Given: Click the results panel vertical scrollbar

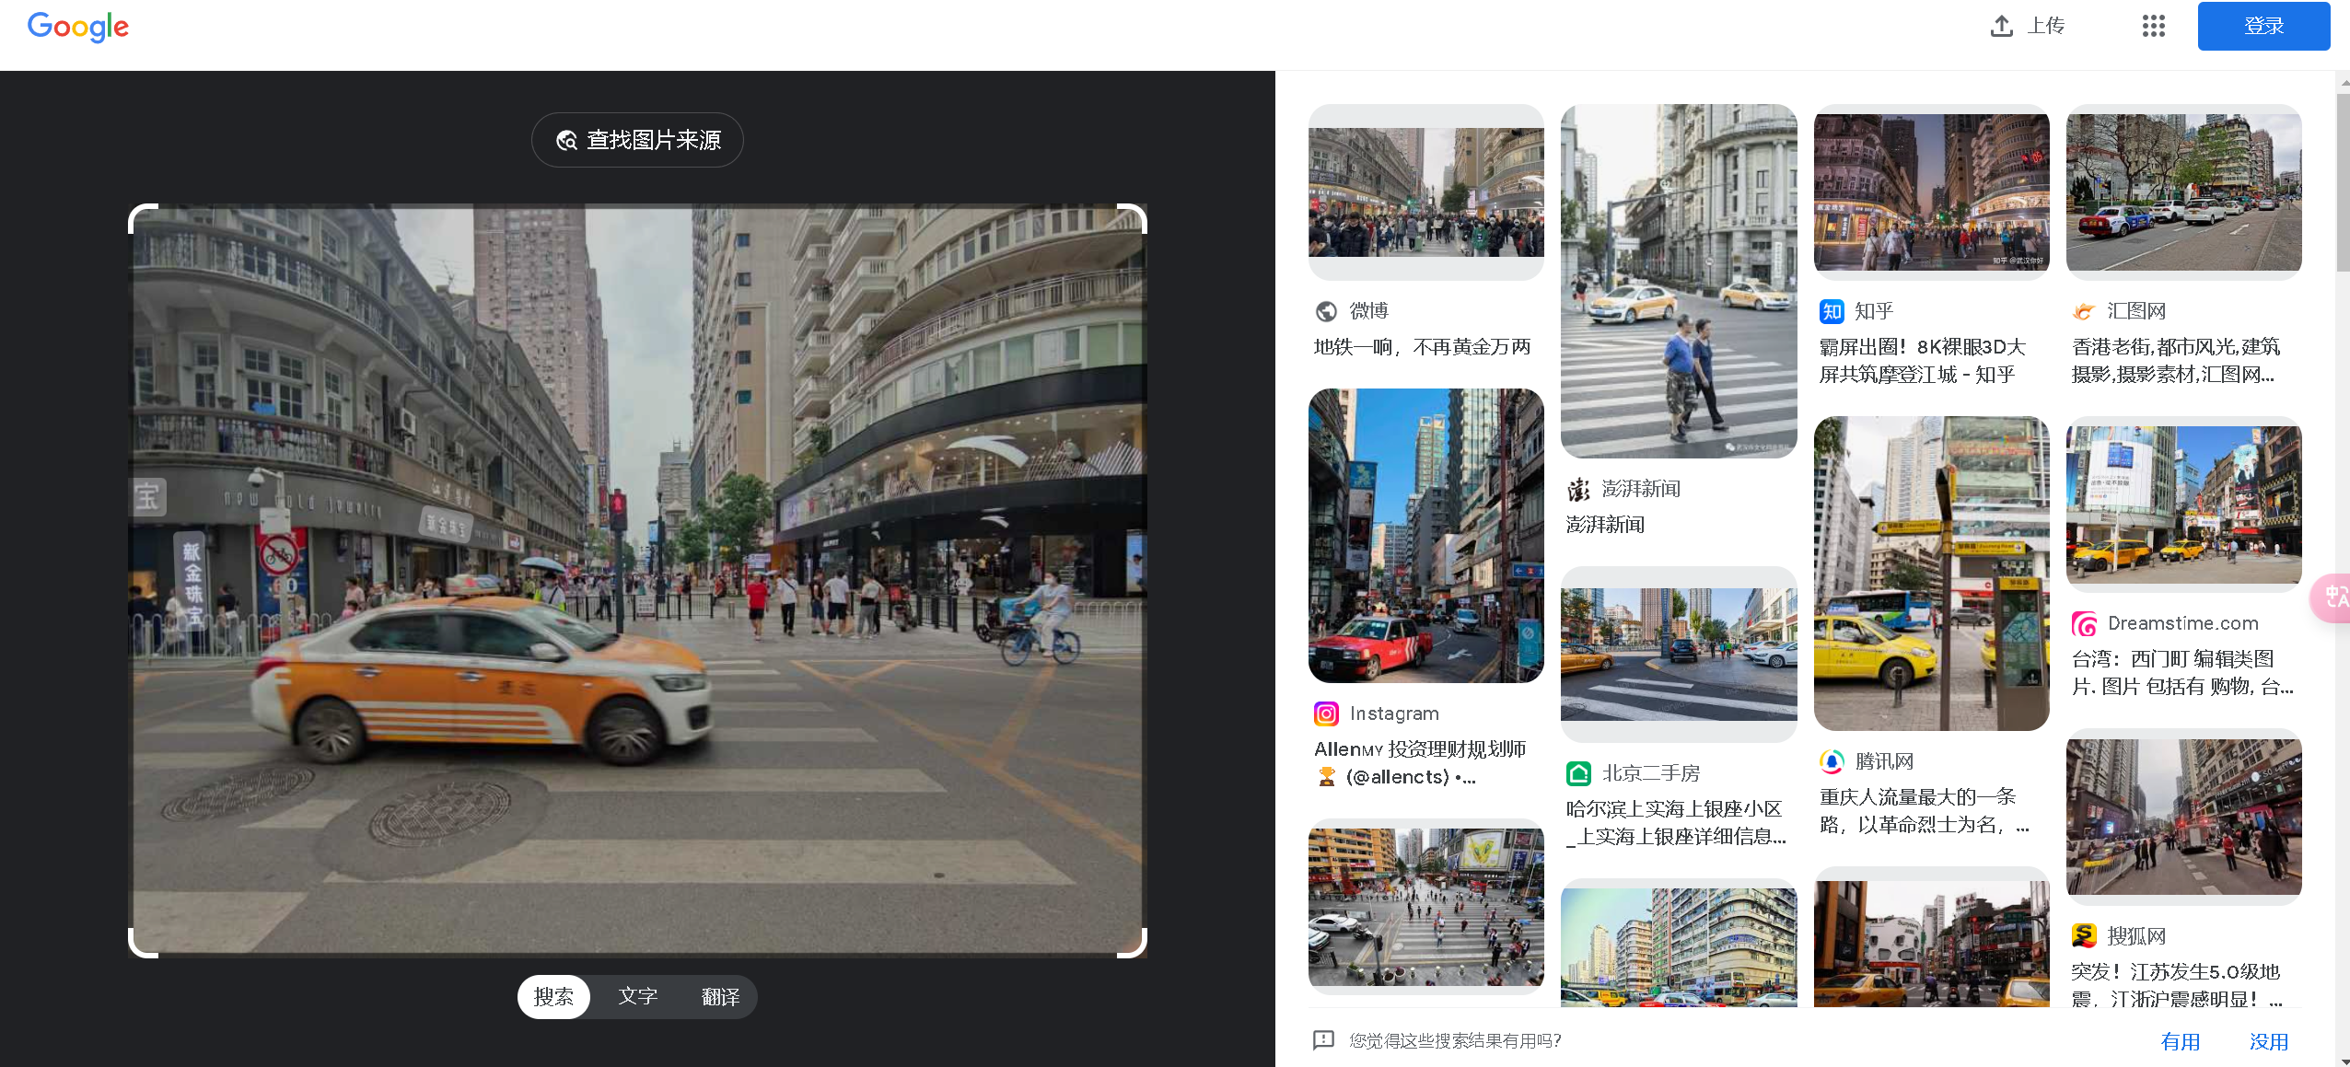Looking at the screenshot, I should click(2342, 184).
